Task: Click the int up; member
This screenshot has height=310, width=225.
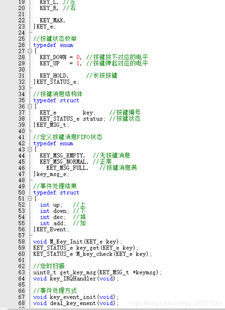Action: (x=51, y=205)
